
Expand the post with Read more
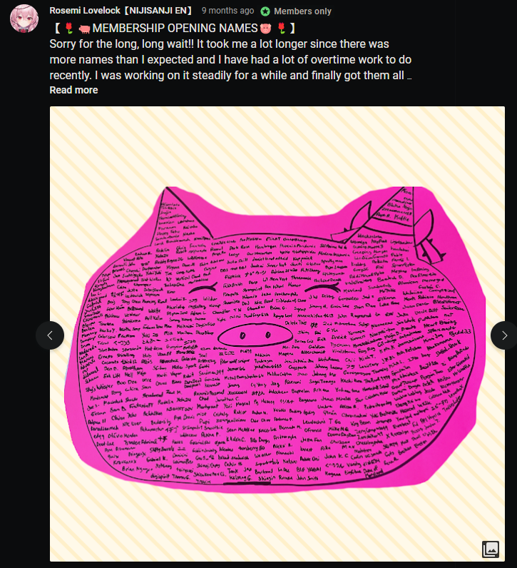73,90
